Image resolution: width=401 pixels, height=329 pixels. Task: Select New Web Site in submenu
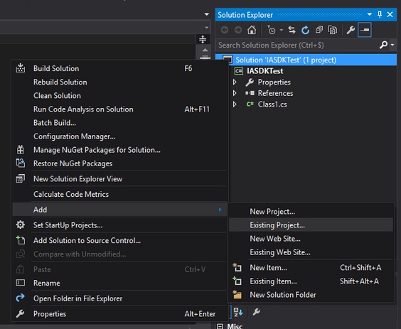coord(311,239)
